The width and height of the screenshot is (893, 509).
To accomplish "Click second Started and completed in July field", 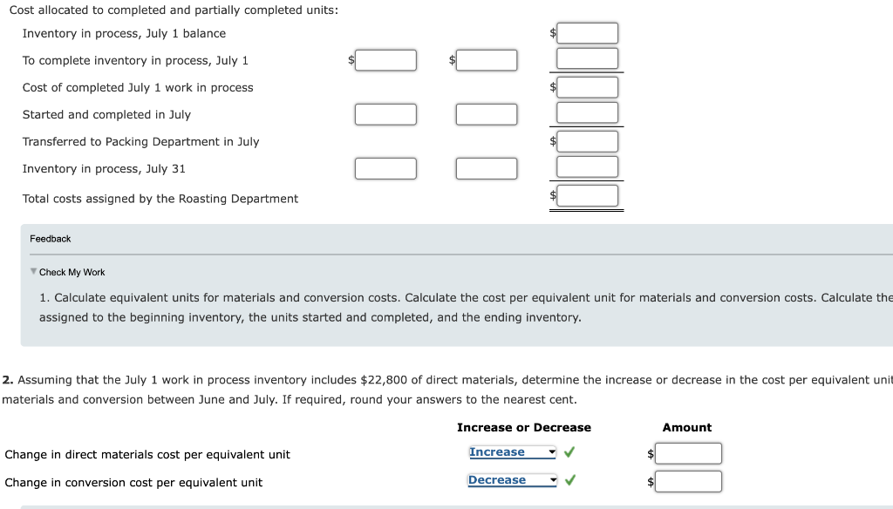I will [487, 114].
